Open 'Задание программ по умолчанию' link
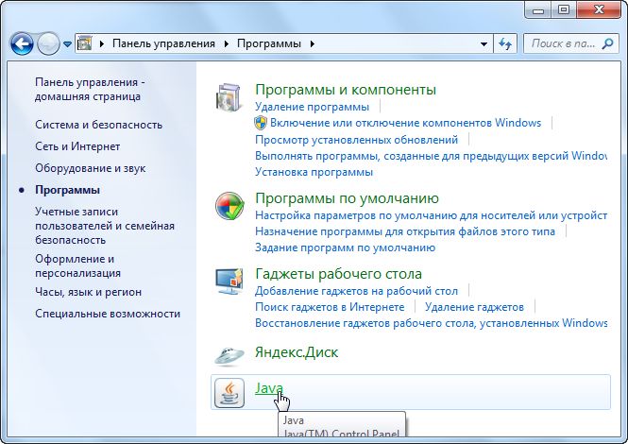The image size is (628, 444). pyautogui.click(x=345, y=247)
